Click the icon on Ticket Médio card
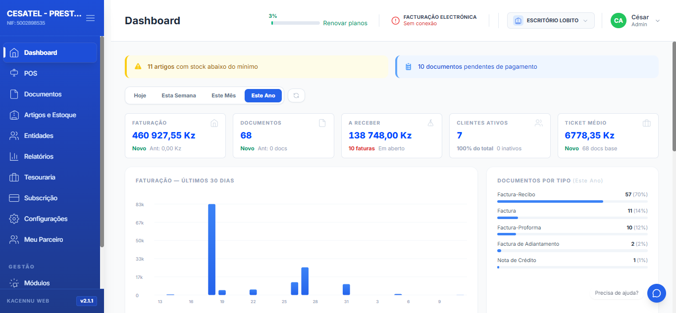This screenshot has height=313, width=676. (647, 123)
